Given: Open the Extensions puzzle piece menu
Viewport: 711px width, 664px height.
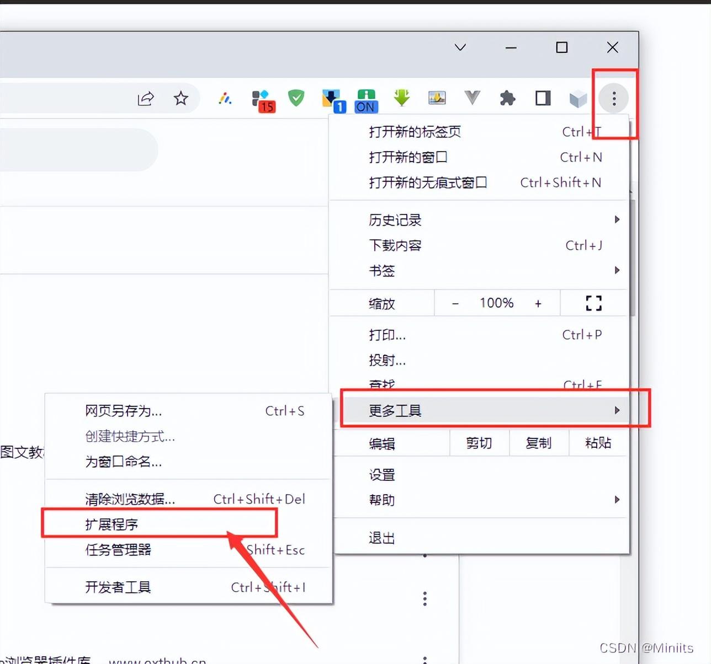Looking at the screenshot, I should pos(507,99).
